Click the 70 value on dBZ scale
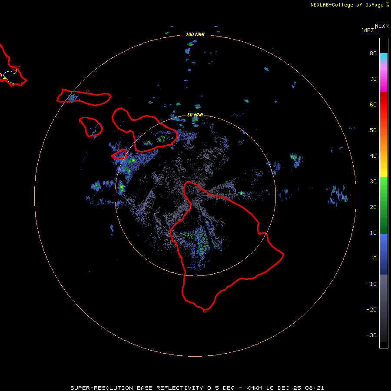The image size is (391, 391). click(373, 79)
